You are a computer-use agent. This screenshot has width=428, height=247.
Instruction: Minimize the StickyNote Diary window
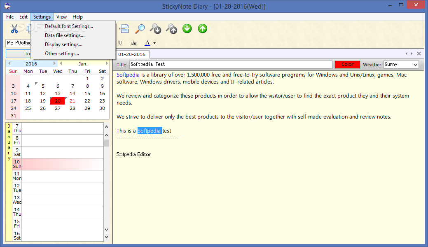pyautogui.click(x=390, y=5)
